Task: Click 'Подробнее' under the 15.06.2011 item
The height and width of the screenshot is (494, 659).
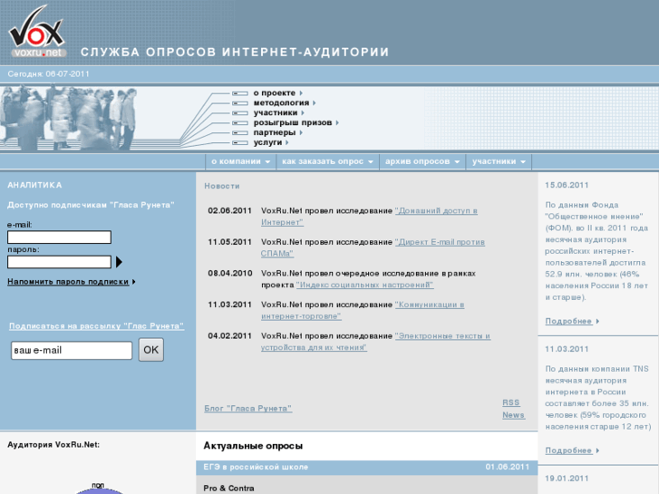Action: click(x=568, y=321)
